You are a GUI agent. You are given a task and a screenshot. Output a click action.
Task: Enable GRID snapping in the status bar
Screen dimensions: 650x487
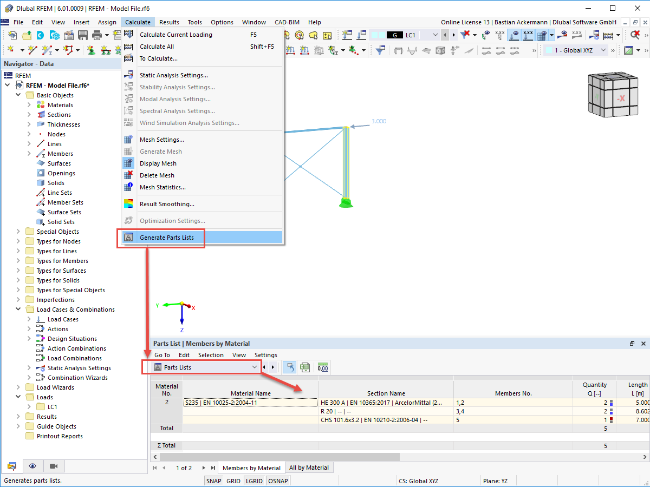(233, 481)
